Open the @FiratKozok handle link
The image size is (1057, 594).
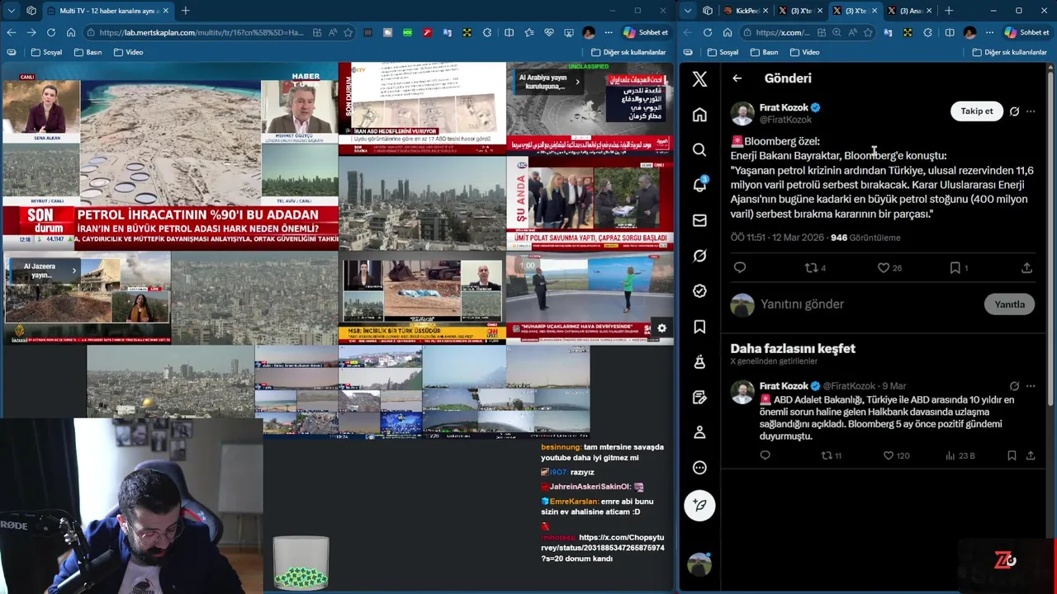click(x=785, y=120)
